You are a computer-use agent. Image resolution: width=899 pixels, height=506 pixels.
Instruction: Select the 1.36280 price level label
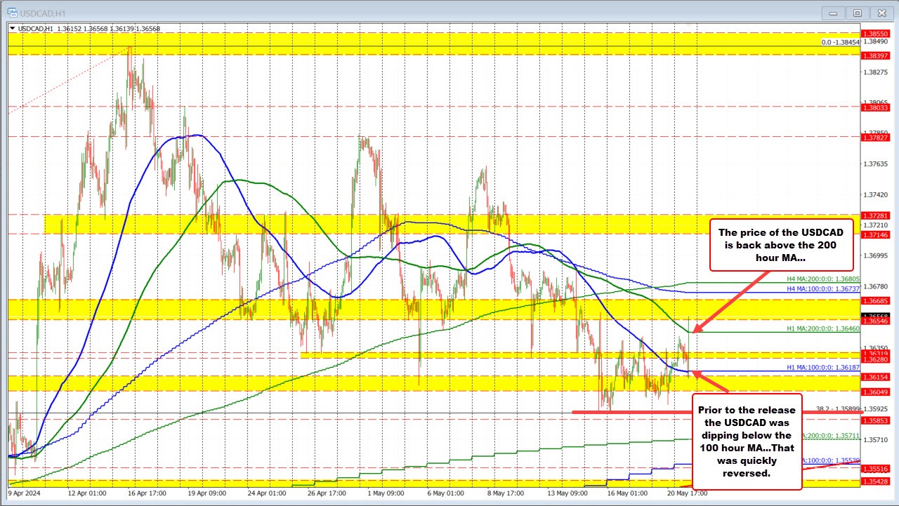click(877, 359)
